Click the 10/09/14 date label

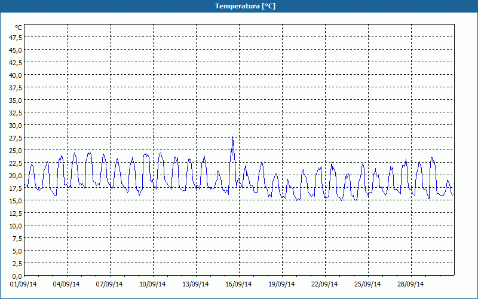point(152,284)
